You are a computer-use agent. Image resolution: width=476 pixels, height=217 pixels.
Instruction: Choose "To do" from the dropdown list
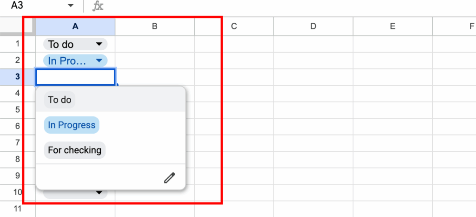pyautogui.click(x=59, y=100)
